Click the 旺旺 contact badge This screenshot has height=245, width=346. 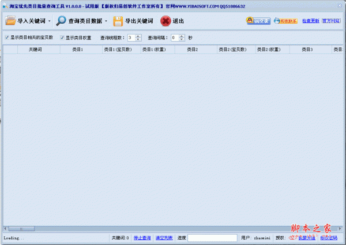pyautogui.click(x=286, y=21)
